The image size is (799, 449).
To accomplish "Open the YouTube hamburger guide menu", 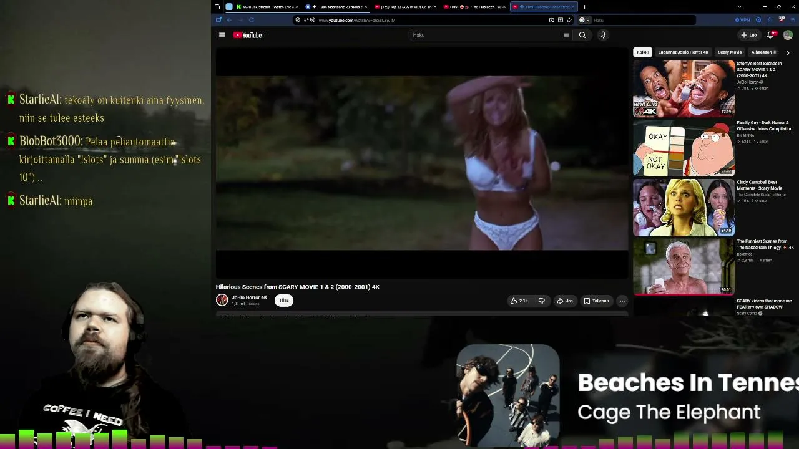I will [x=222, y=35].
